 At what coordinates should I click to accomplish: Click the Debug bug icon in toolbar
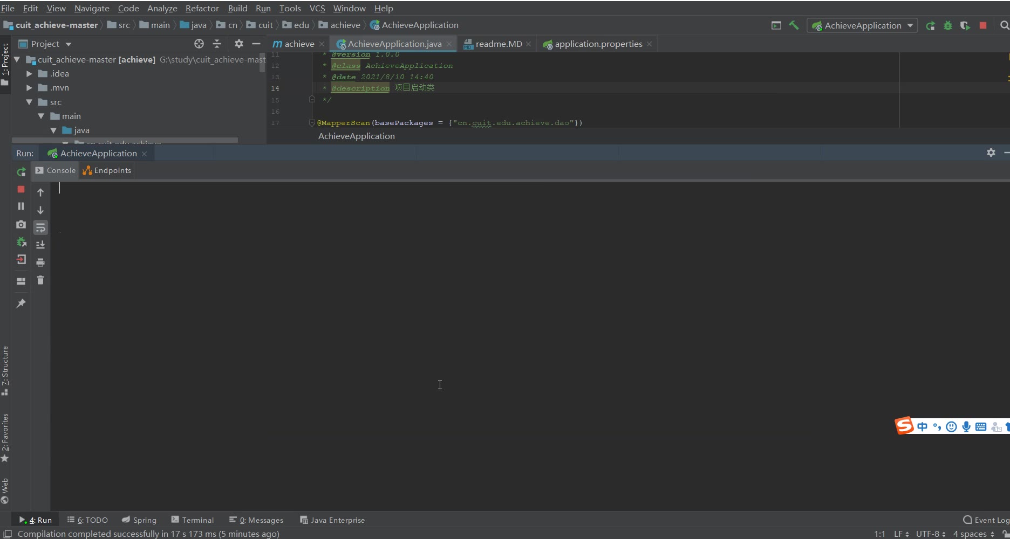[x=947, y=25]
